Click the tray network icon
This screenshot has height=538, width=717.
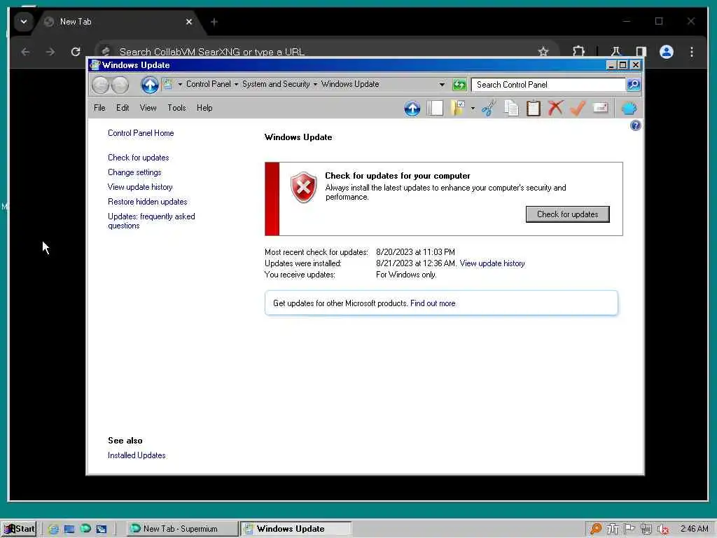tap(646, 529)
